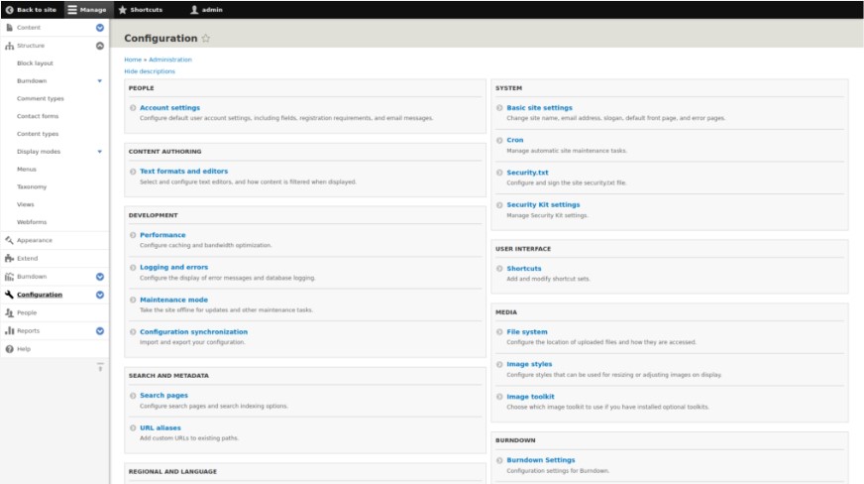Click the Hide descriptions link

[x=150, y=71]
